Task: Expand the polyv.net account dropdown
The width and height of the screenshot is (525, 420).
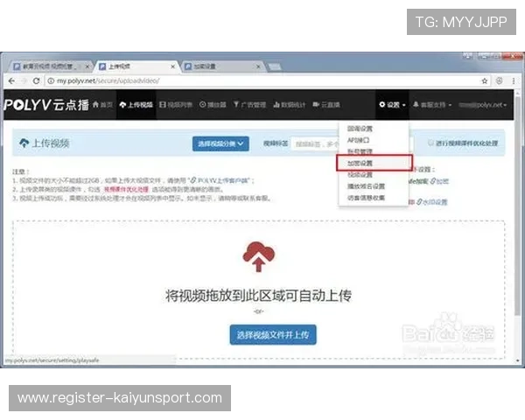Action: tap(482, 105)
